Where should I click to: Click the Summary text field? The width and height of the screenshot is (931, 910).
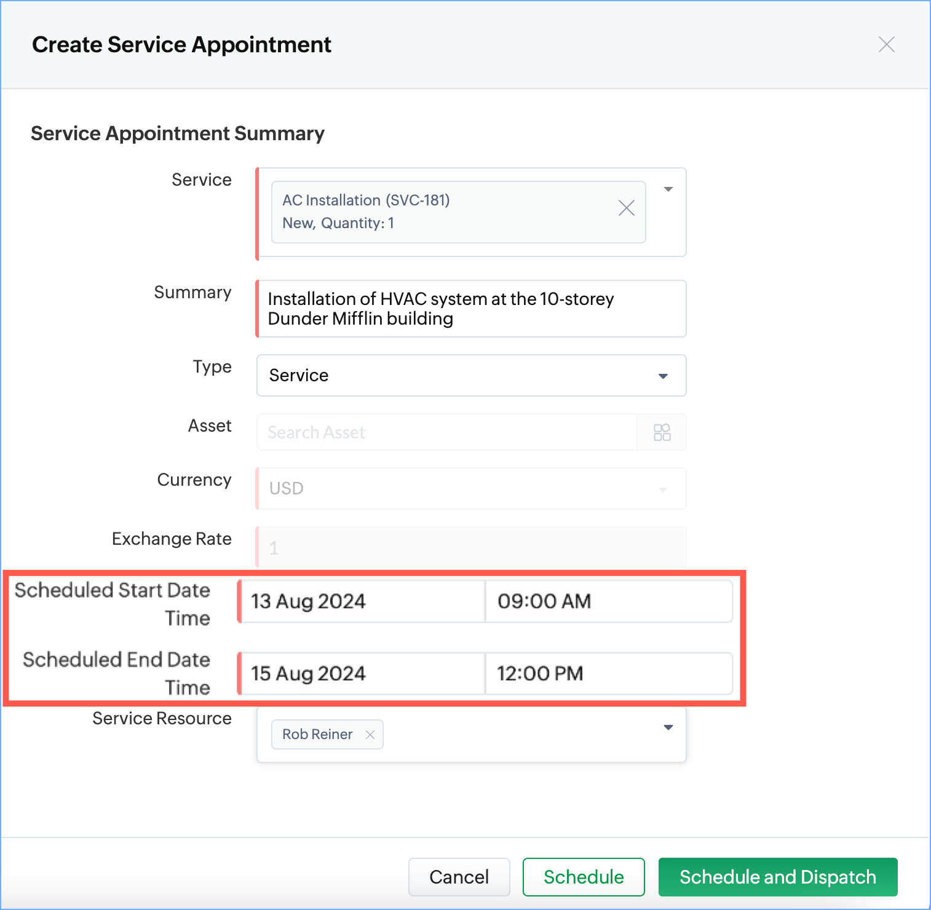471,309
